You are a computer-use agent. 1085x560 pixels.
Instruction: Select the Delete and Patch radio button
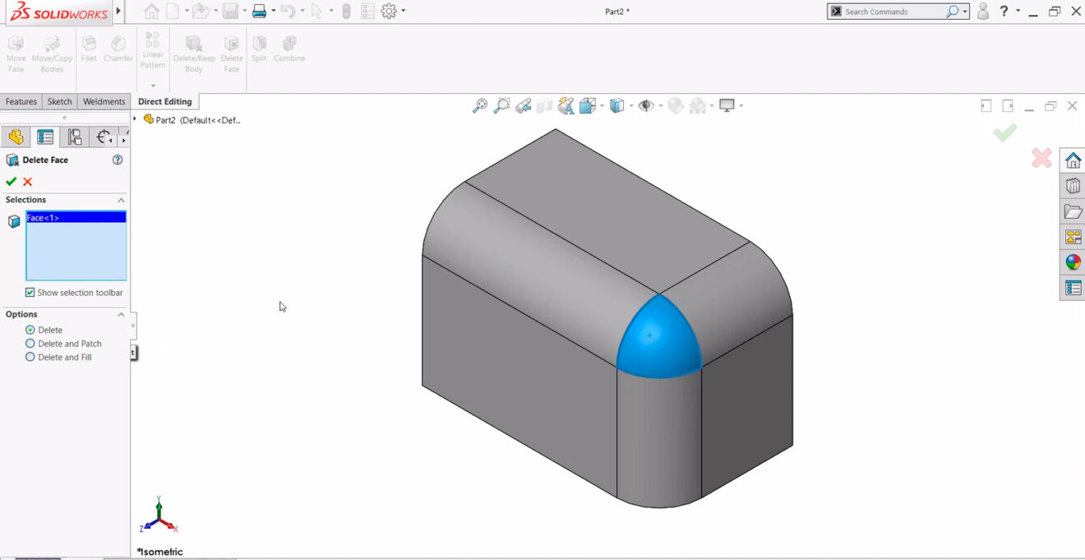point(30,343)
